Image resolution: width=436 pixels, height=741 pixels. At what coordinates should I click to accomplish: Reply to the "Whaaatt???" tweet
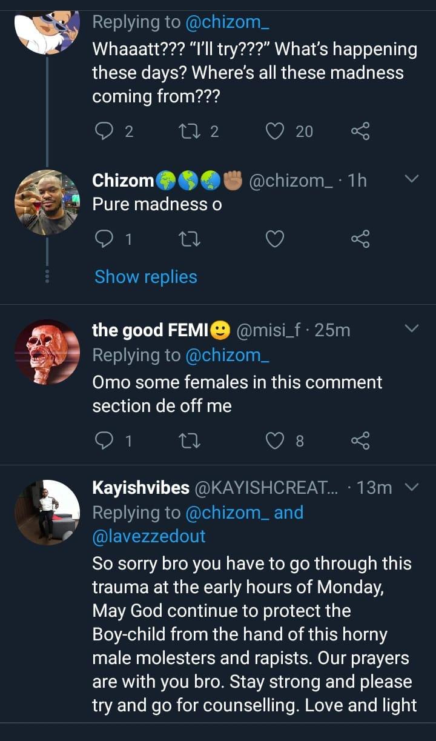click(105, 131)
